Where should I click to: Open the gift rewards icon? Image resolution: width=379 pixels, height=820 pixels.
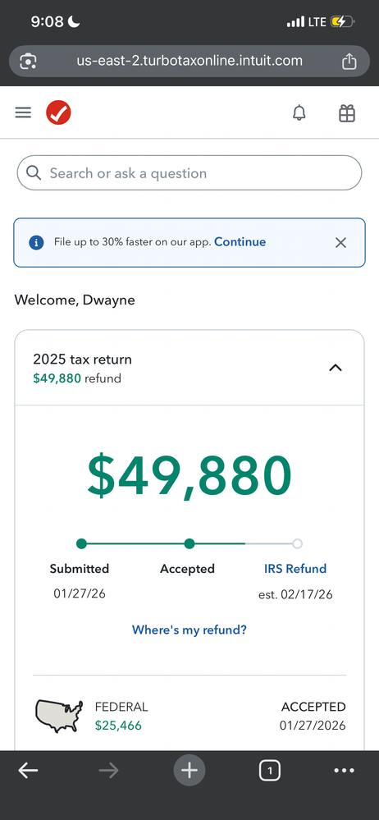click(347, 113)
